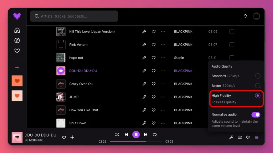
Task: Like the Shut Down track
Action: click(153, 123)
